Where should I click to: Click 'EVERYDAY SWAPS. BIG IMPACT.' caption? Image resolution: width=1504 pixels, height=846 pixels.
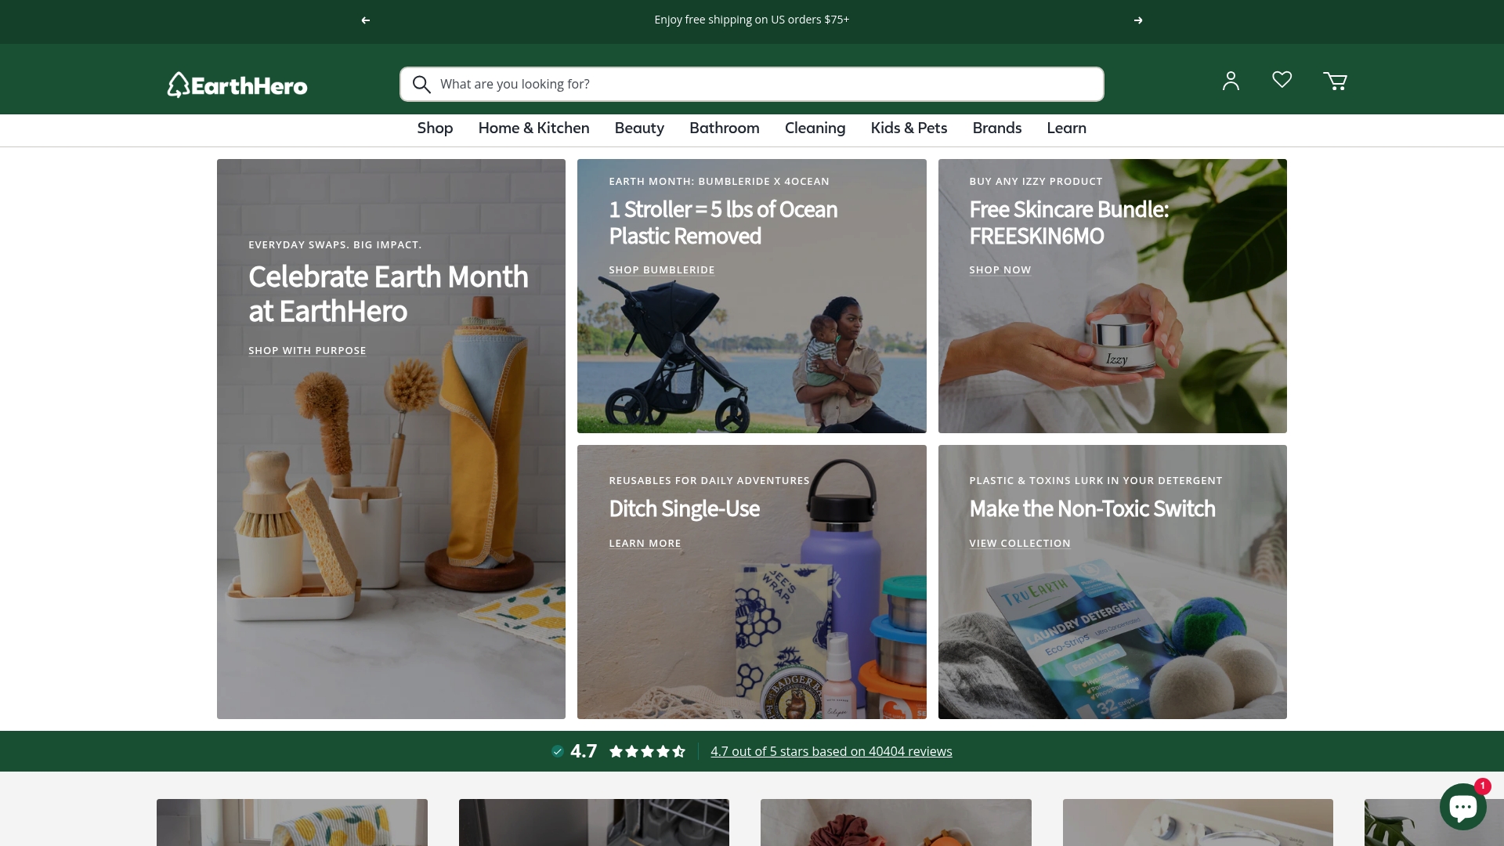point(334,245)
